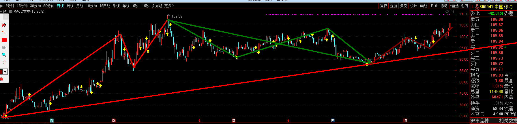Screen dimensions: 517x124
Task: Open the 沪市品种 tab
Action: click(479, 121)
